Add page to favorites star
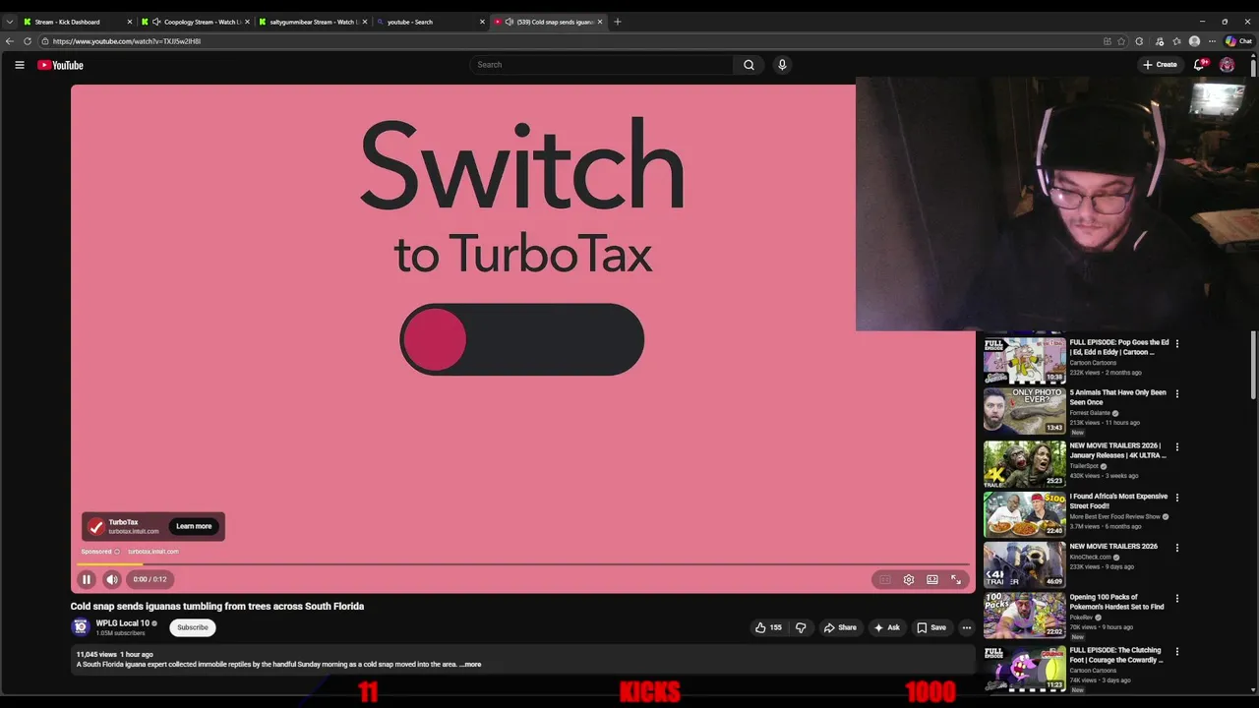The height and width of the screenshot is (708, 1259). pyautogui.click(x=1121, y=41)
